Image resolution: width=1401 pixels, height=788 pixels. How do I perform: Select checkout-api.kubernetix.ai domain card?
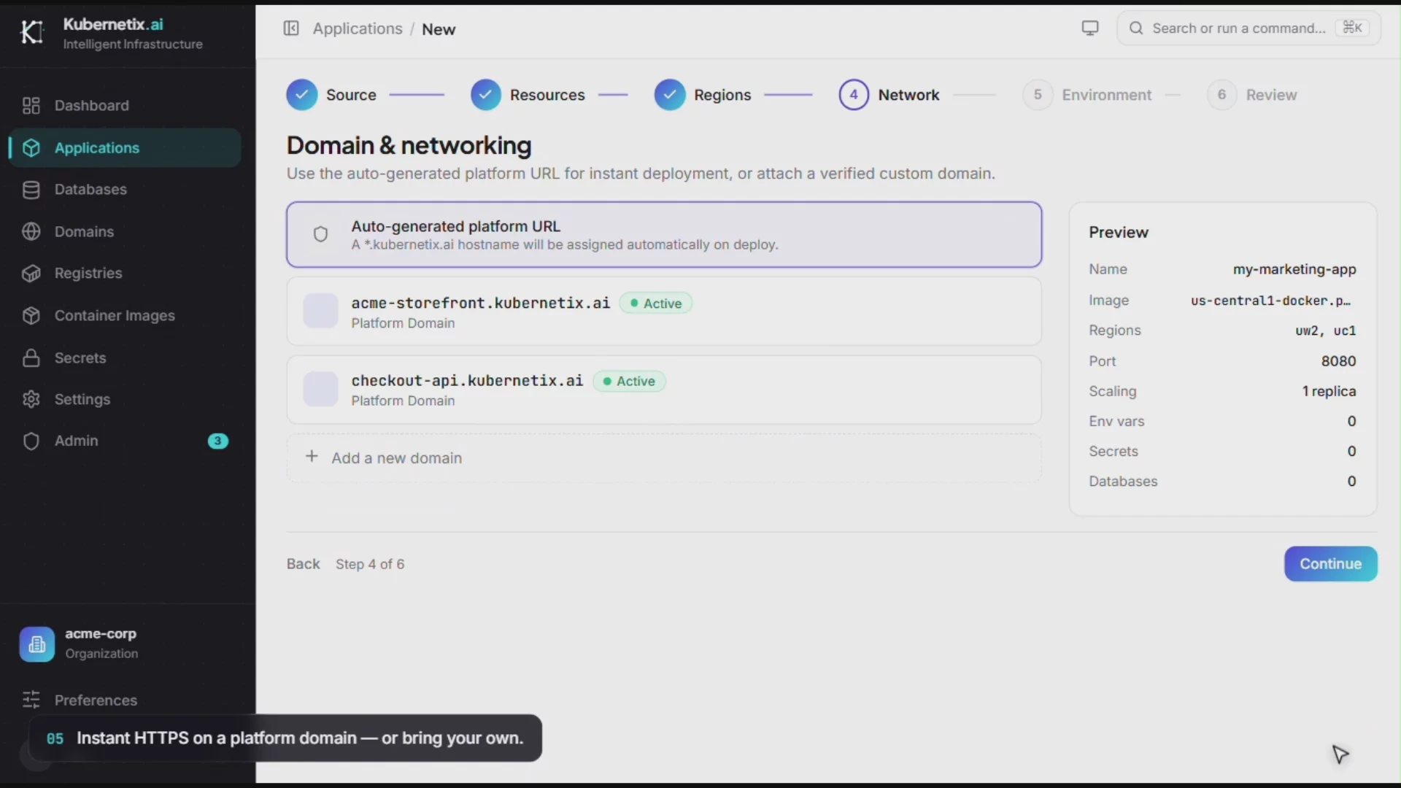pyautogui.click(x=664, y=390)
